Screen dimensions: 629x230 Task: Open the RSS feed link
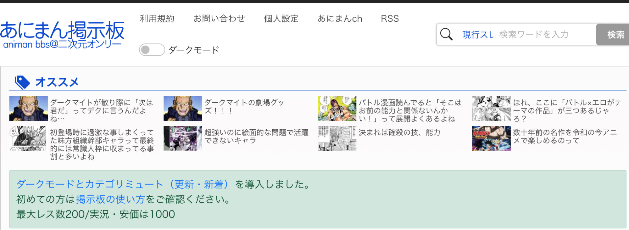[390, 19]
